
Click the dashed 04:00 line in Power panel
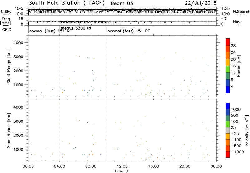60,66
